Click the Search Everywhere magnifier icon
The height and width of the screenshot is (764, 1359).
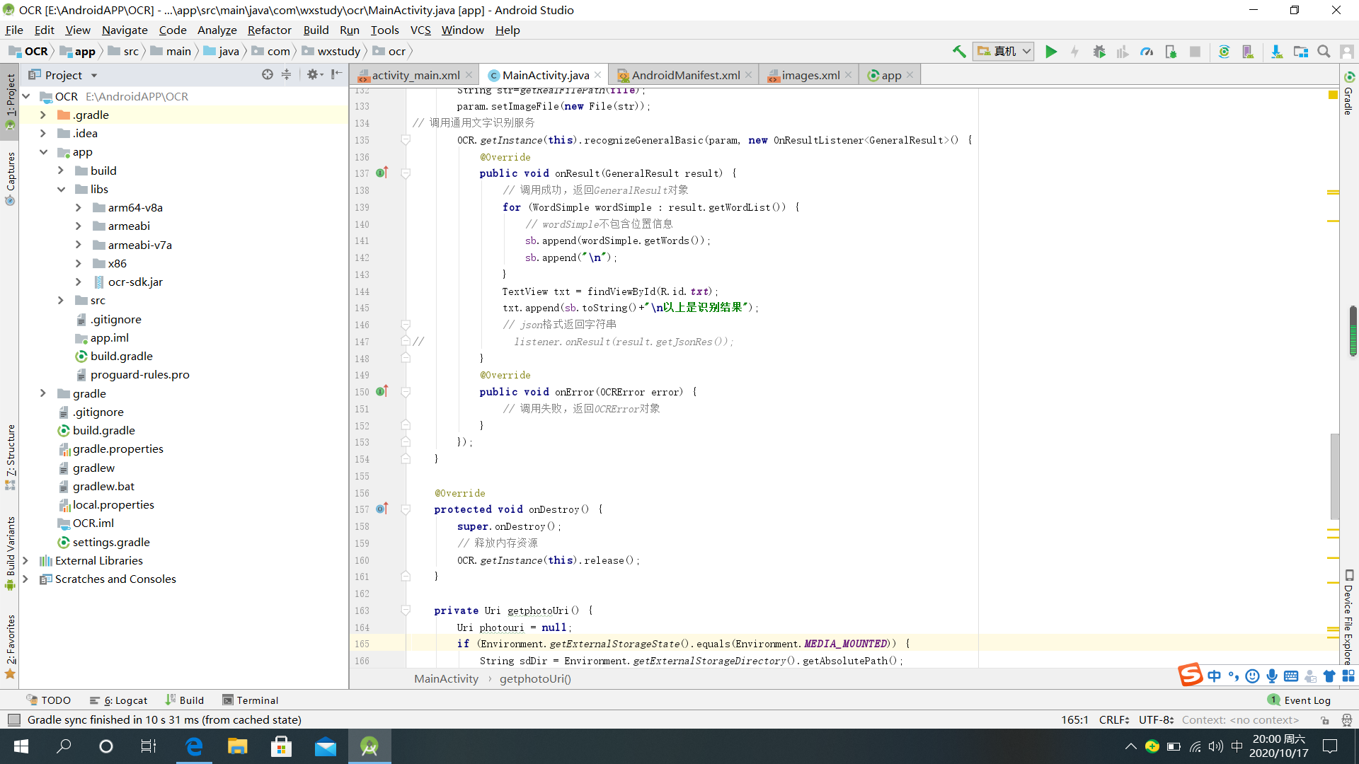tap(1324, 52)
